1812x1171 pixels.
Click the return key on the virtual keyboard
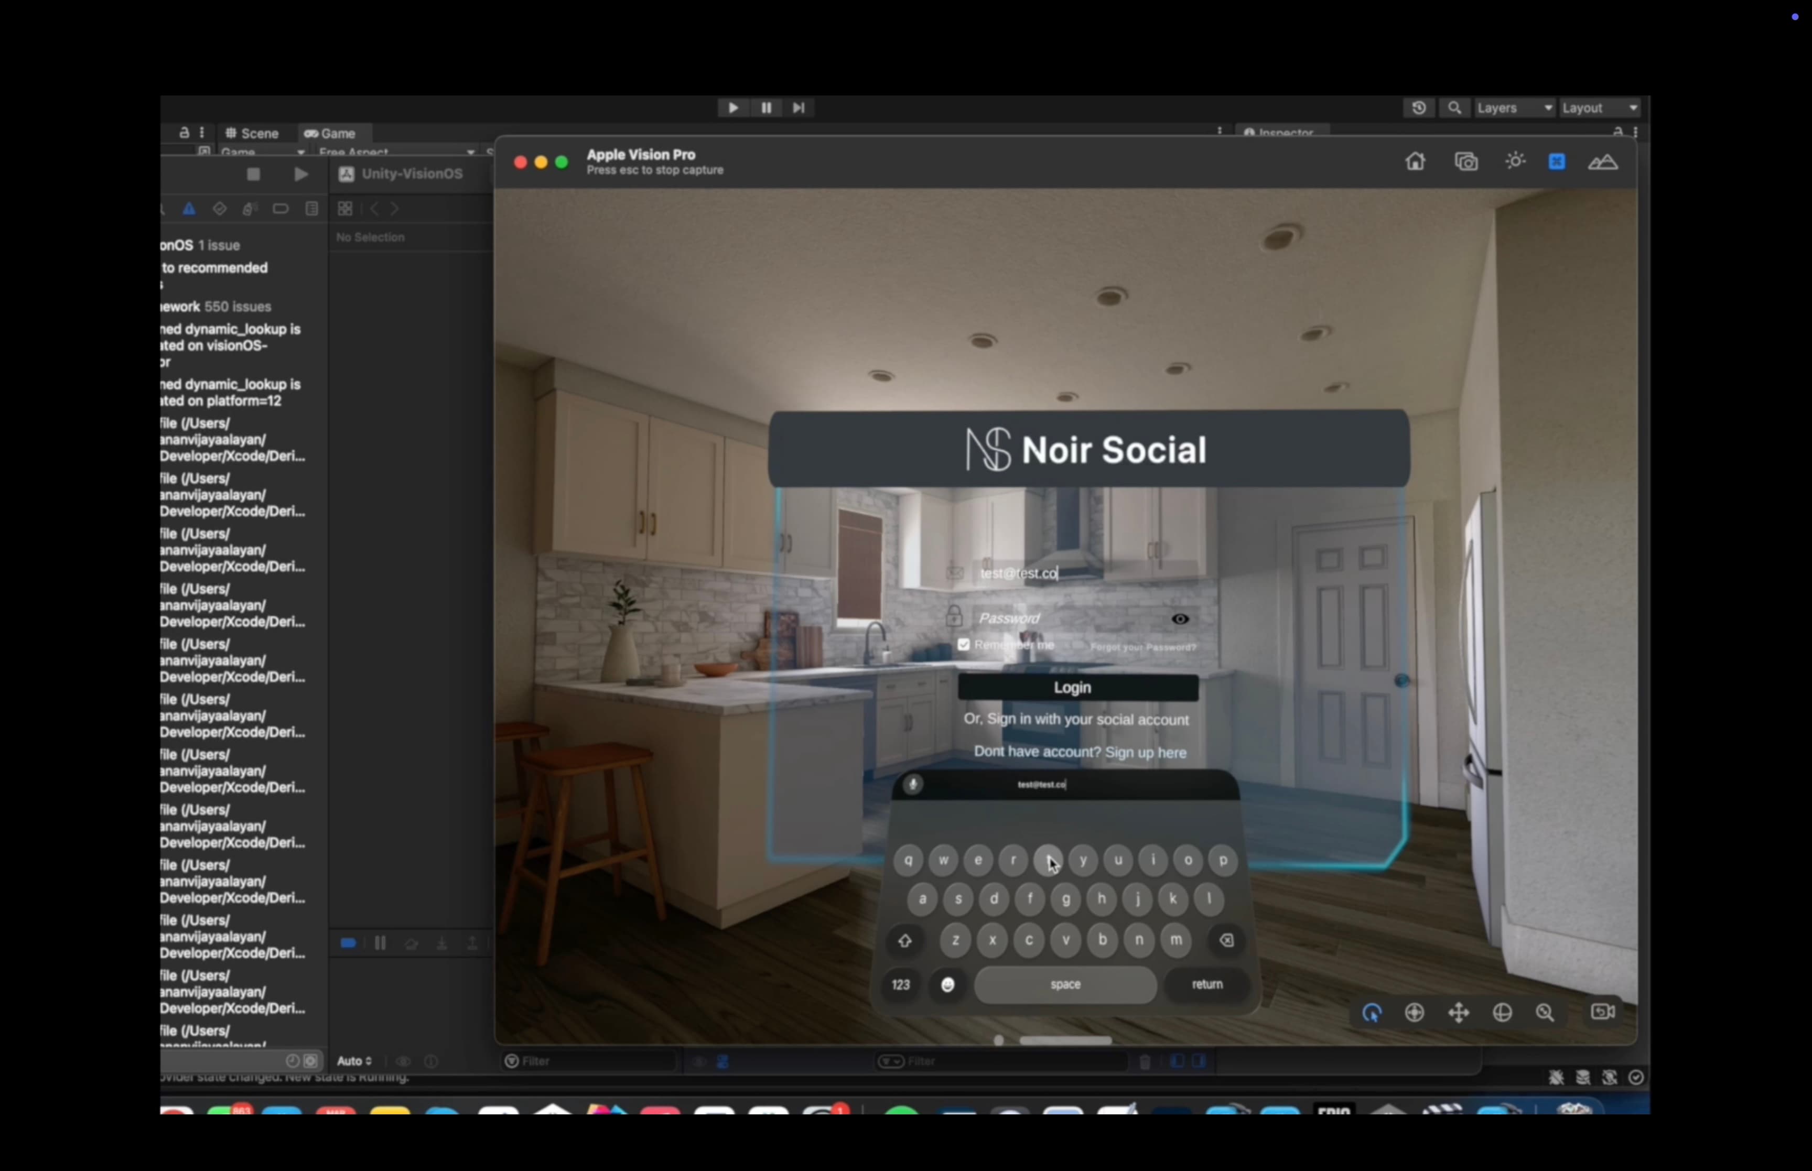point(1207,984)
